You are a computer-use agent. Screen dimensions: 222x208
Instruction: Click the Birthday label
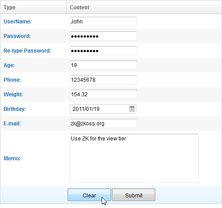[x=15, y=109]
